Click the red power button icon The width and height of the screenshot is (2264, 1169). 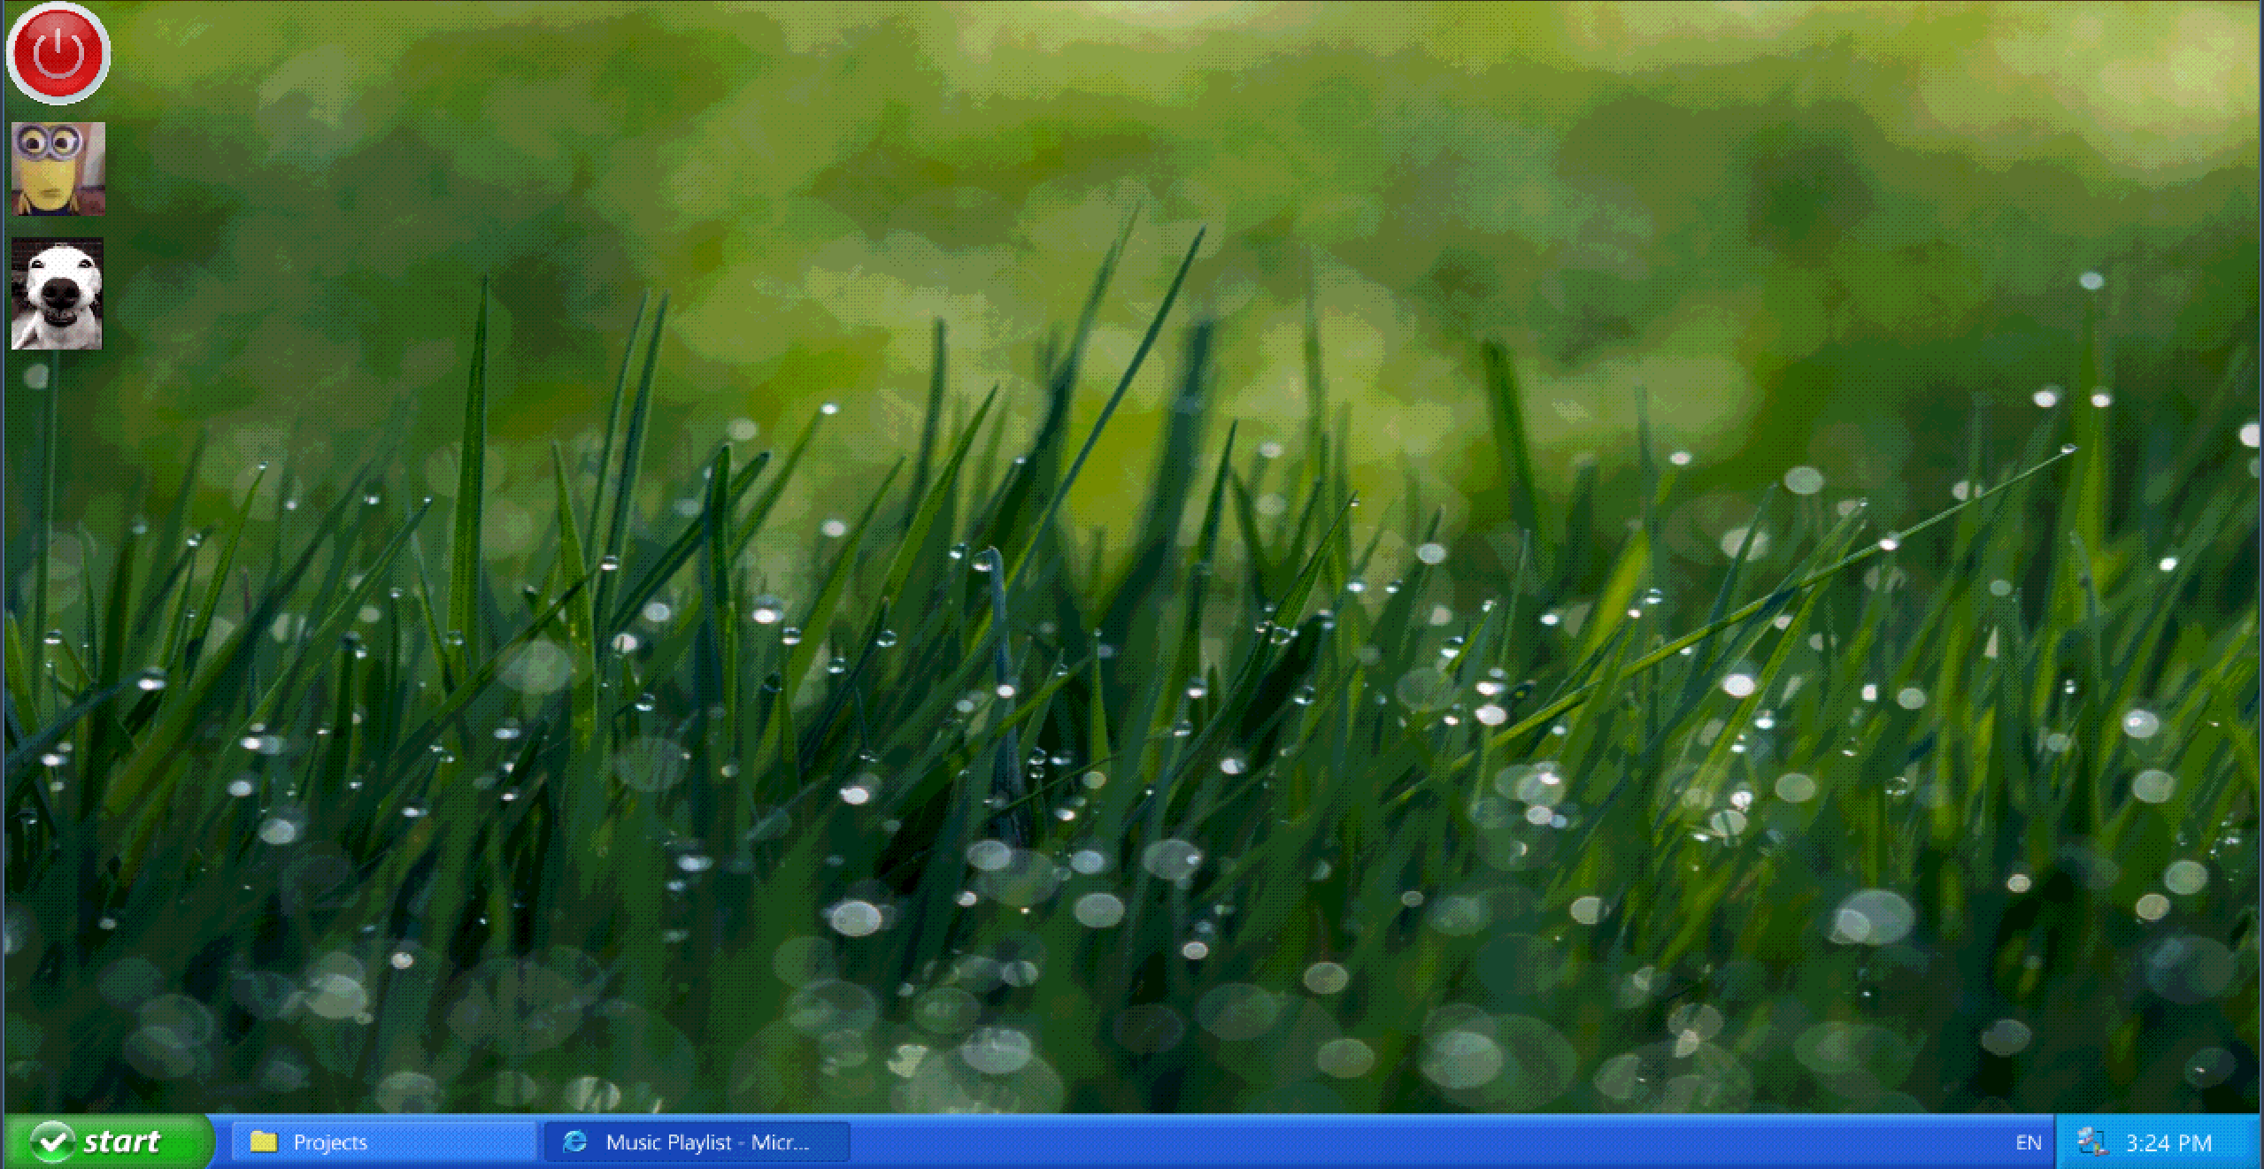pos(58,53)
